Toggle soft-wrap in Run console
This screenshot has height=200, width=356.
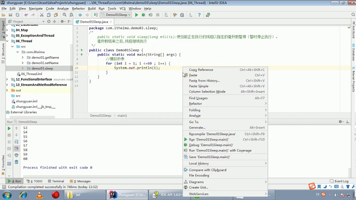click(x=16, y=142)
